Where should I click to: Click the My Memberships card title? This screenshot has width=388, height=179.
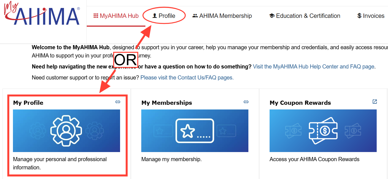click(167, 103)
